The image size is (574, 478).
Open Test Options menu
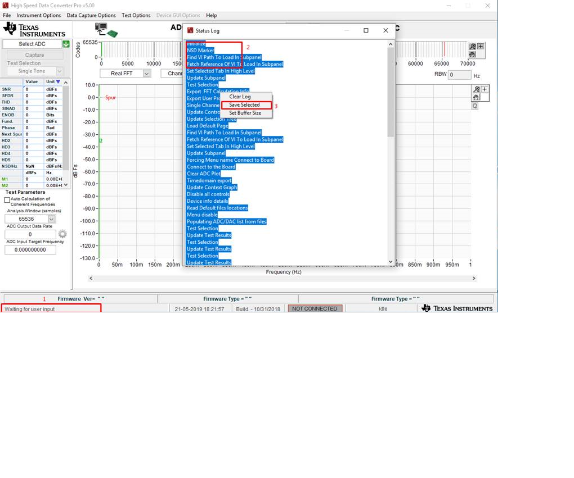[136, 15]
